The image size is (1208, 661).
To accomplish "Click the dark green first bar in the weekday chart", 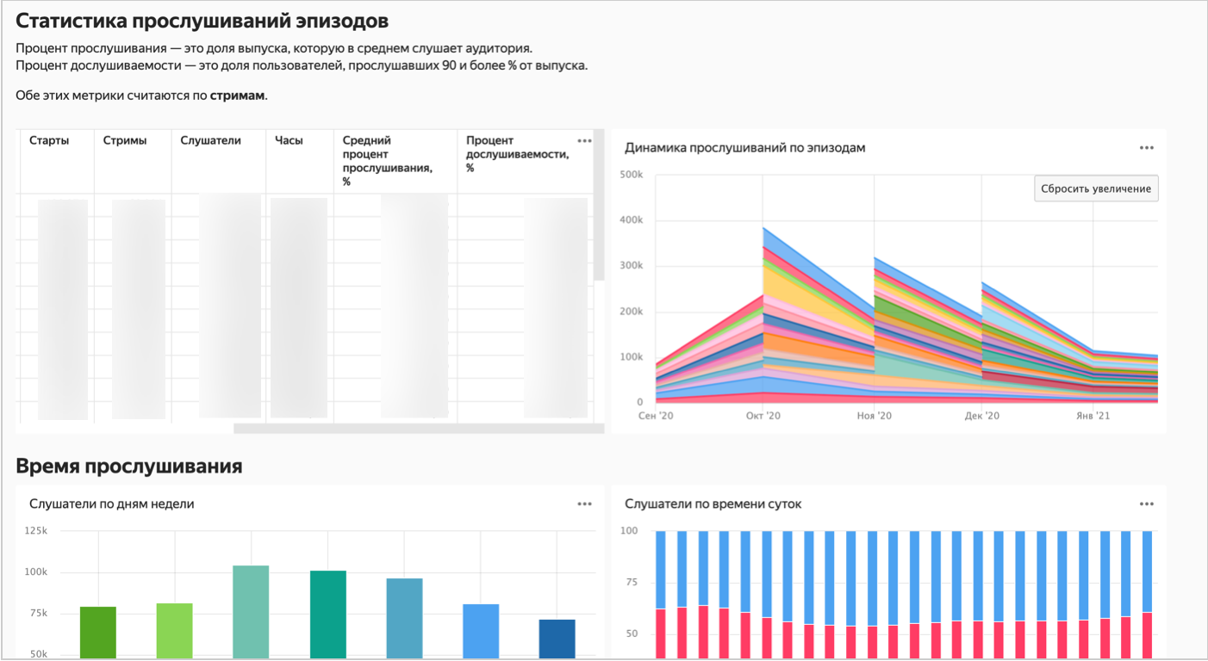I will pos(98,633).
